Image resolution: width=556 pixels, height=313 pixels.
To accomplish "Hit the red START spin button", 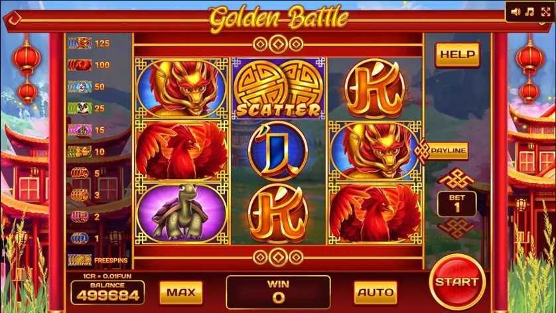I will (457, 282).
